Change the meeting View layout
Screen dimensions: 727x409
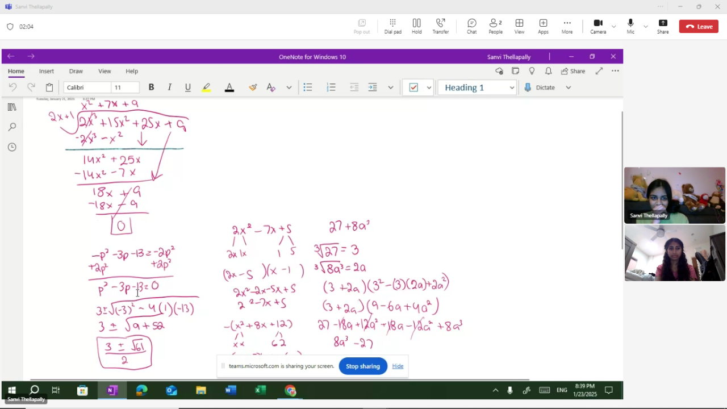(520, 26)
